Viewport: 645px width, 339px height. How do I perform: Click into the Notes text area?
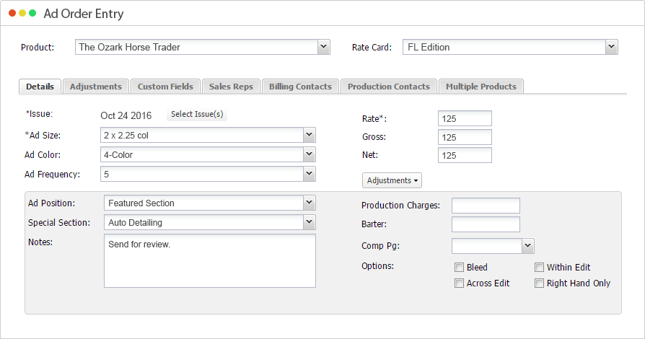pyautogui.click(x=209, y=260)
